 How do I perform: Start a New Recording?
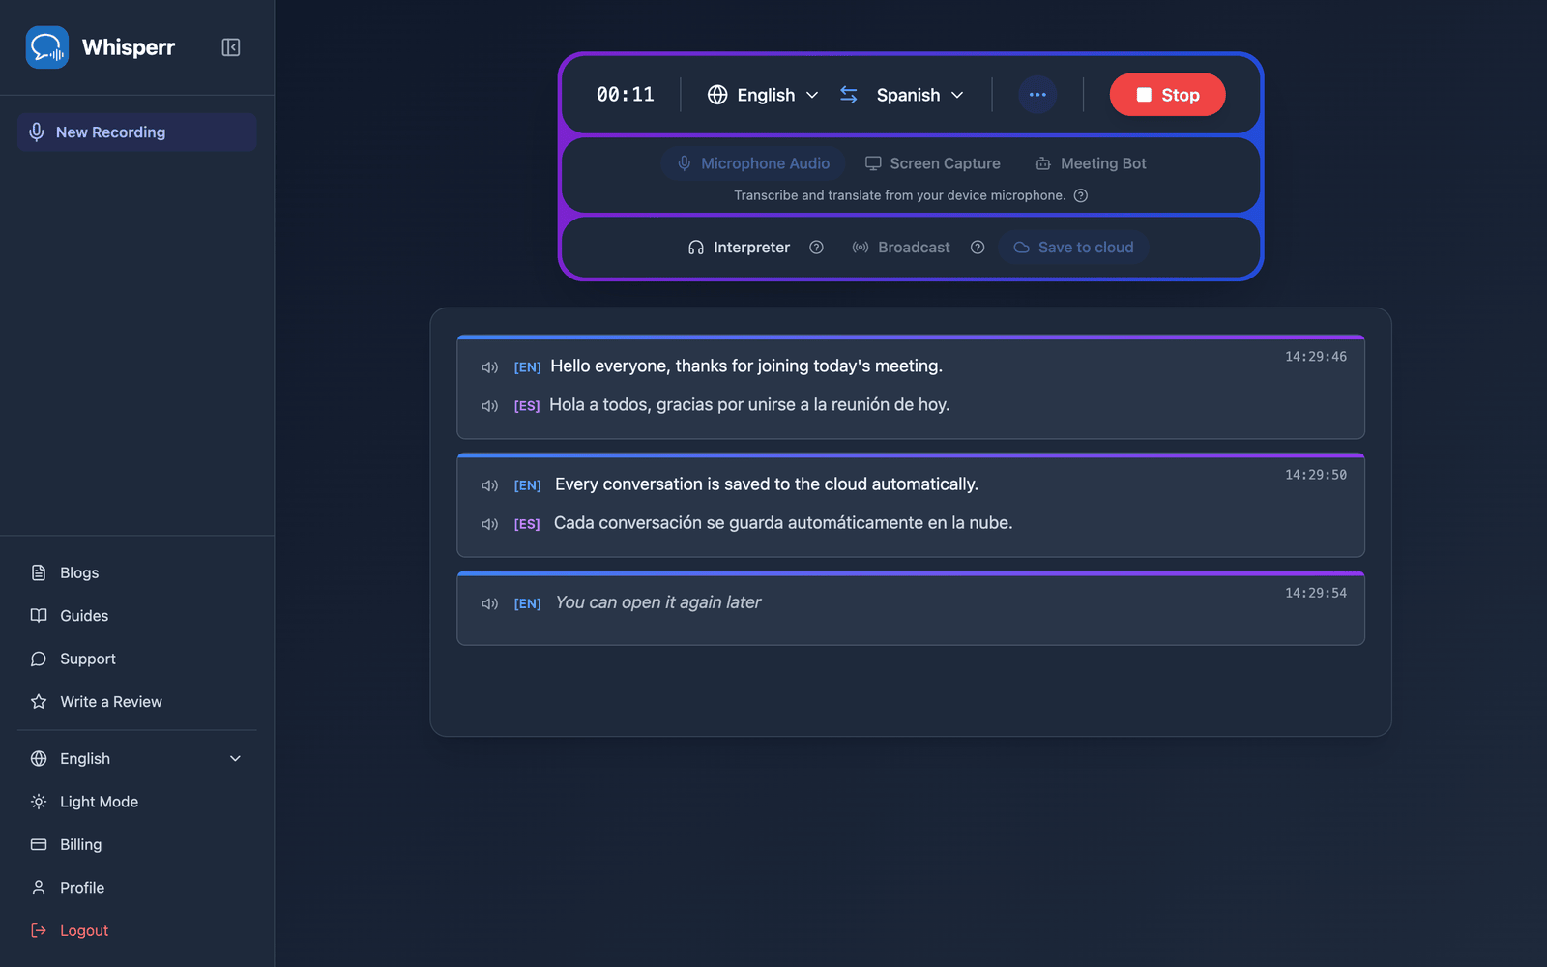(x=136, y=132)
